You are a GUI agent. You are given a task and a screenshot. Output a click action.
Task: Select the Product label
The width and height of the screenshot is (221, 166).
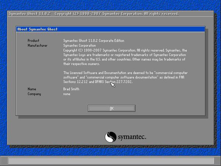tap(33, 41)
